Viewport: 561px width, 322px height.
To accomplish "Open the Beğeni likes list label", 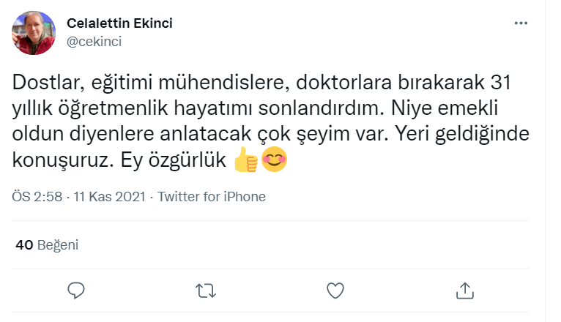I will [57, 245].
